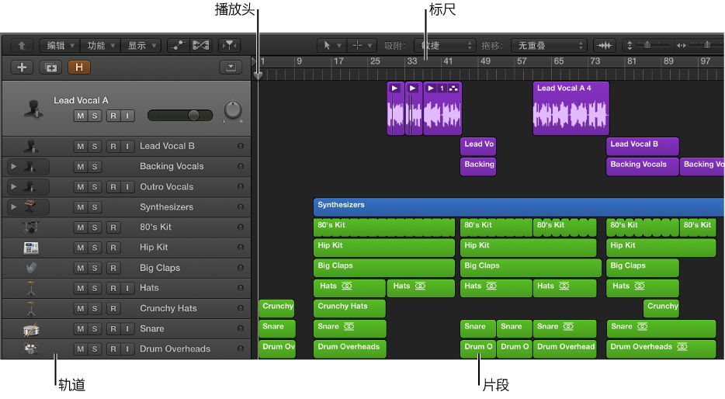Select the Lead Vocal A 4 region
This screenshot has width=725, height=399.
[571, 109]
